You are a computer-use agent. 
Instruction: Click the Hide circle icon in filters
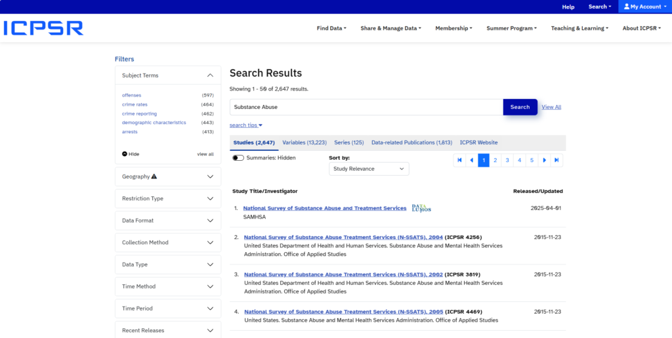point(125,154)
